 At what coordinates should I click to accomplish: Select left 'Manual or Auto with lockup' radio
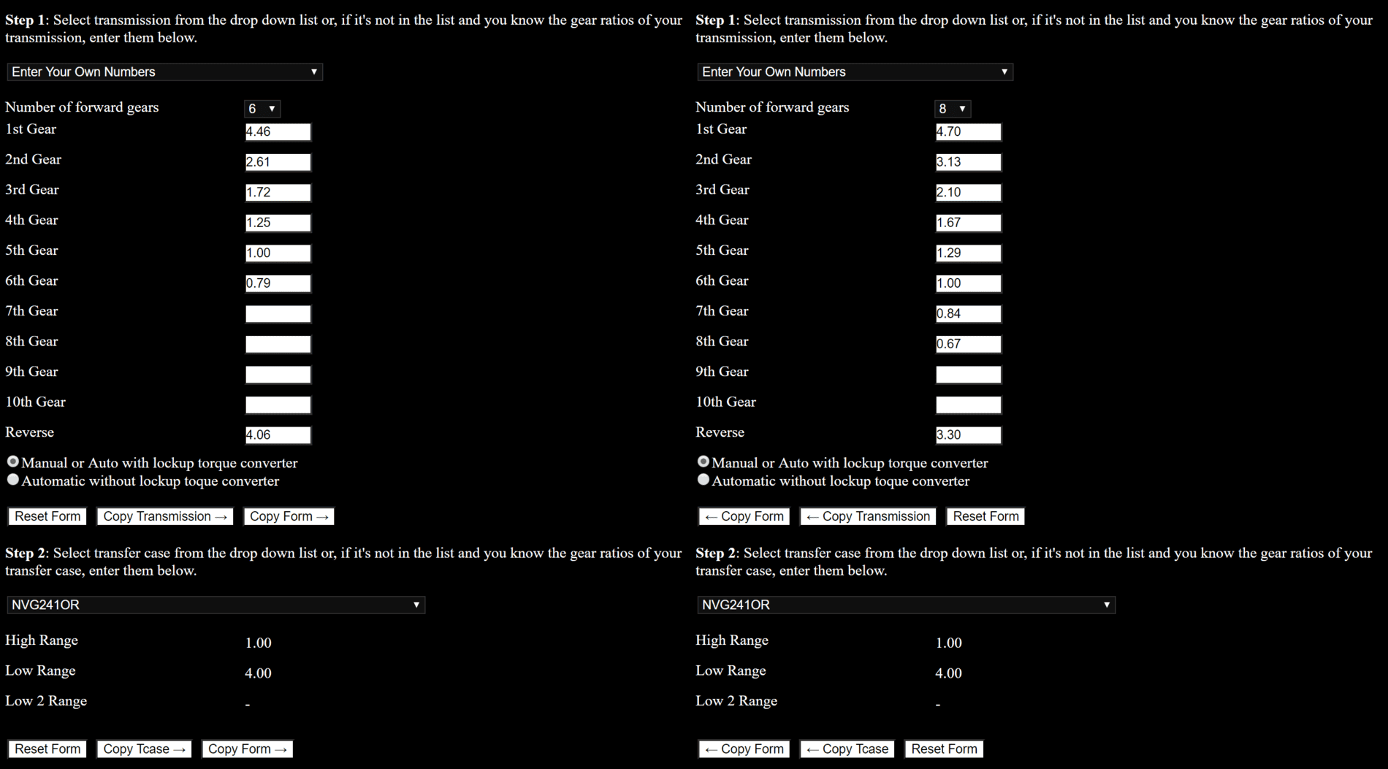click(13, 462)
